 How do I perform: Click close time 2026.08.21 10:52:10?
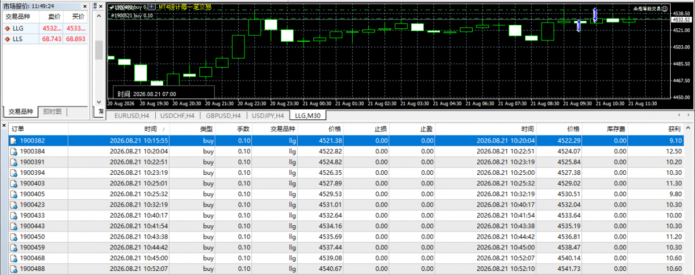(x=506, y=269)
